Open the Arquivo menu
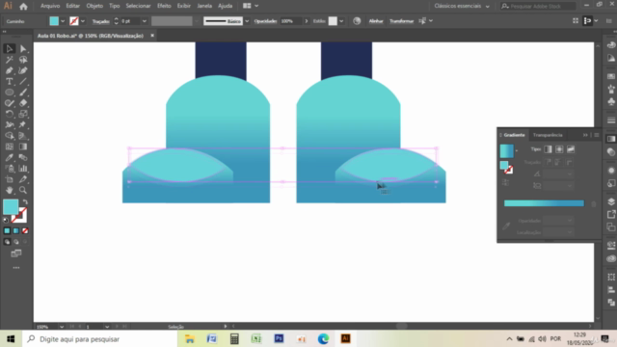The image size is (617, 347). (x=50, y=6)
